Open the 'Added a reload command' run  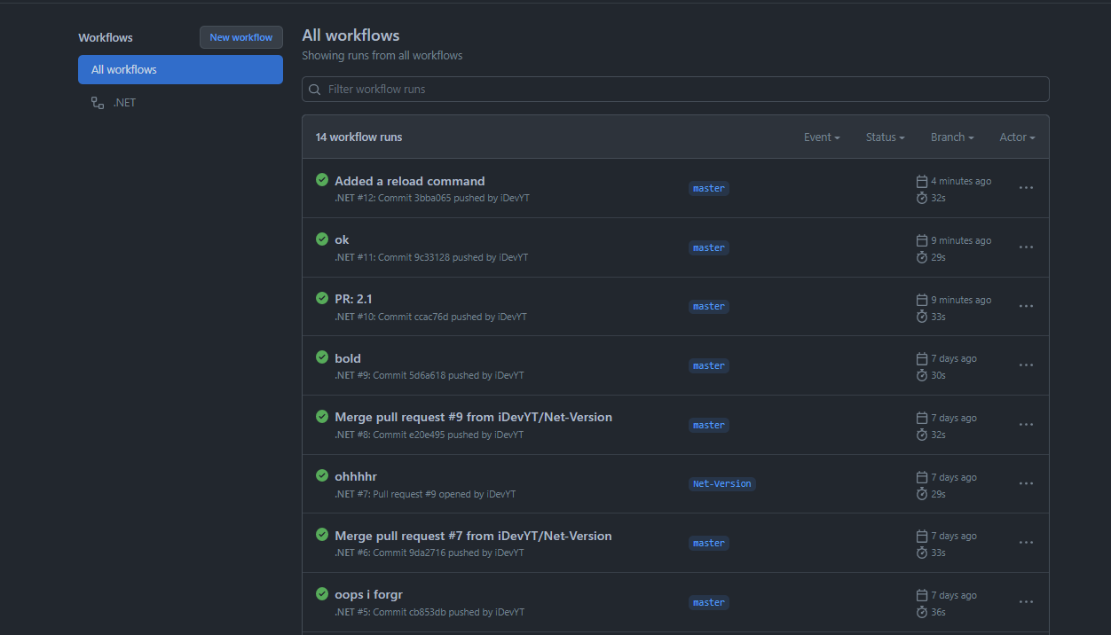tap(410, 181)
